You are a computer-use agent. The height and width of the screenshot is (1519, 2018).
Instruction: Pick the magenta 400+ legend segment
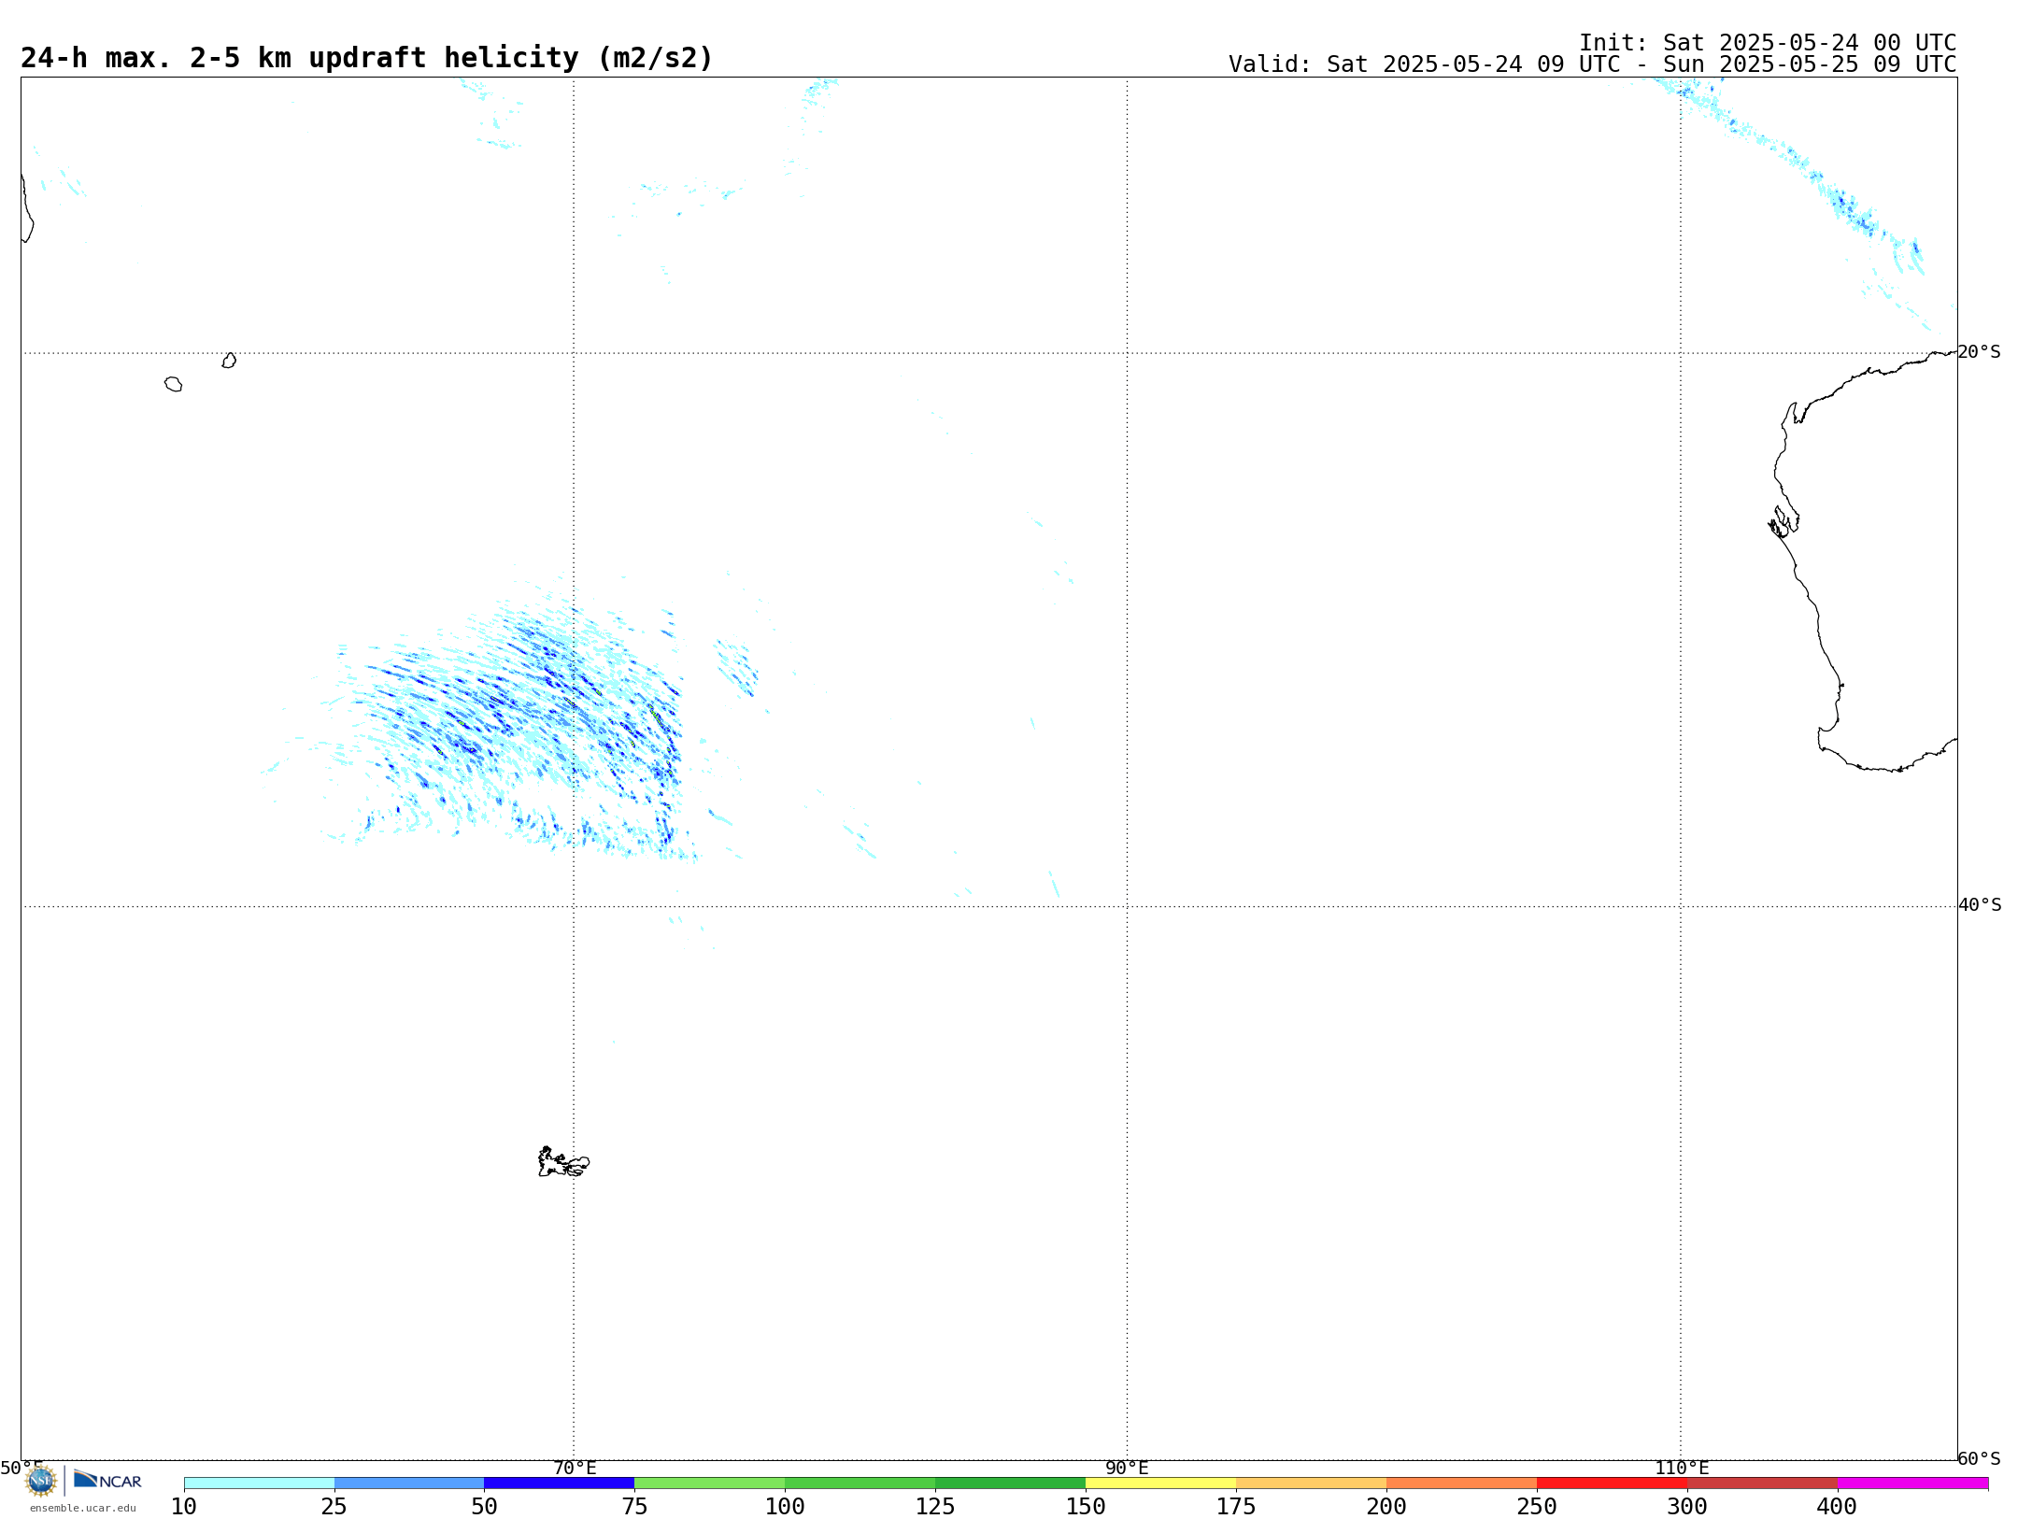point(1913,1483)
